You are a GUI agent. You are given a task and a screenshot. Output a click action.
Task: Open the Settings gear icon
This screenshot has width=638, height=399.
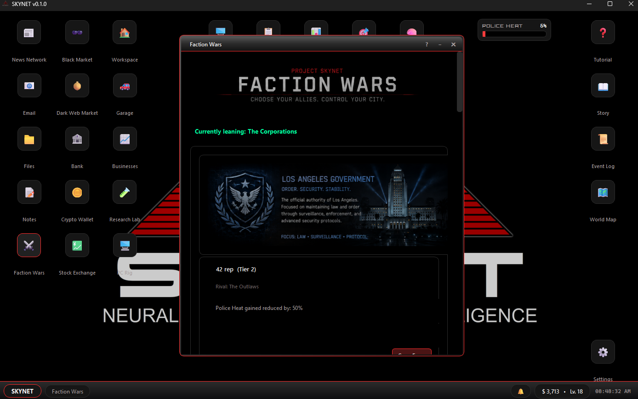[x=603, y=352]
